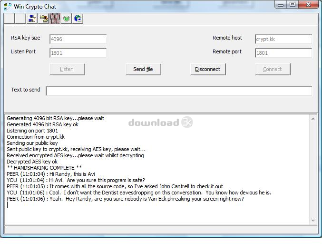Click into the Text to send box

(179, 91)
